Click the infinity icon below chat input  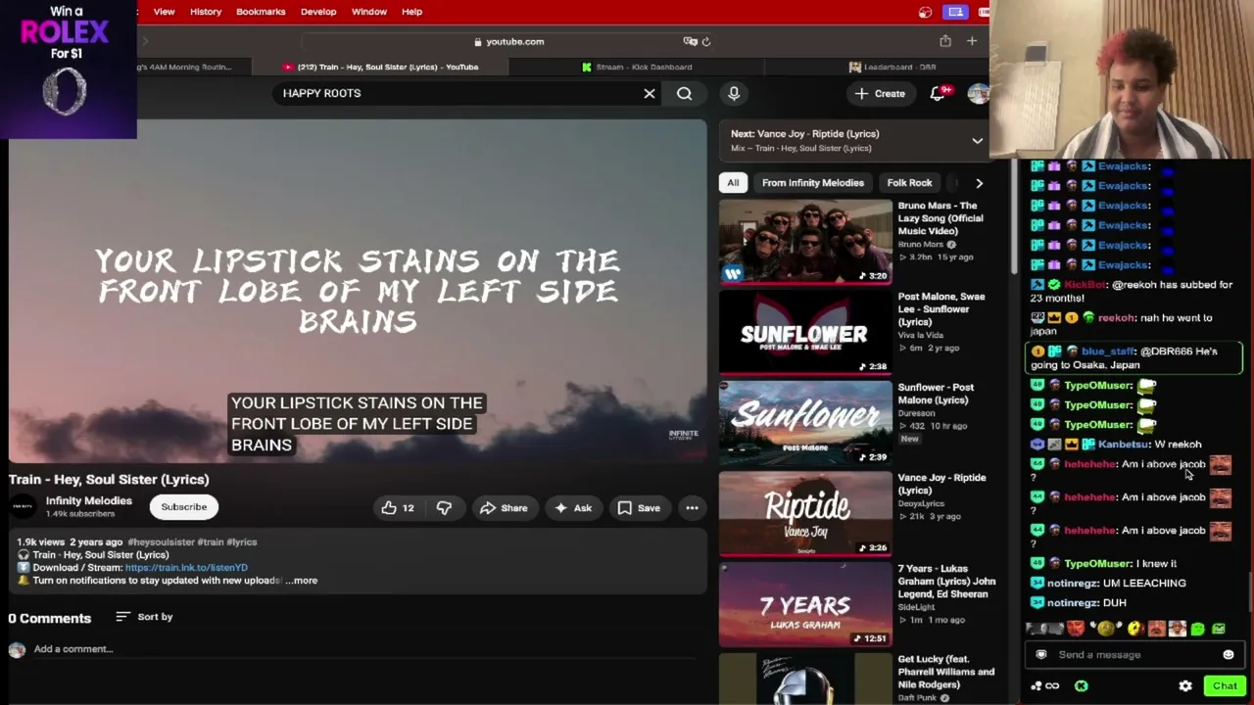[x=1052, y=686]
